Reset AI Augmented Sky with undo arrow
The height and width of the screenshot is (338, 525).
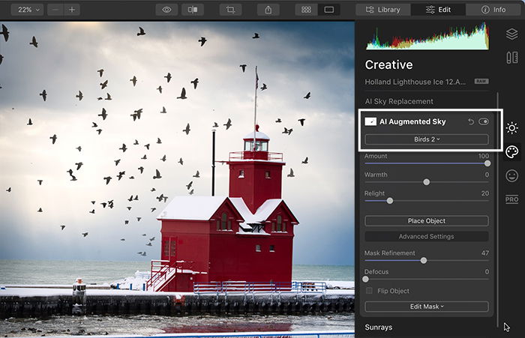(471, 121)
